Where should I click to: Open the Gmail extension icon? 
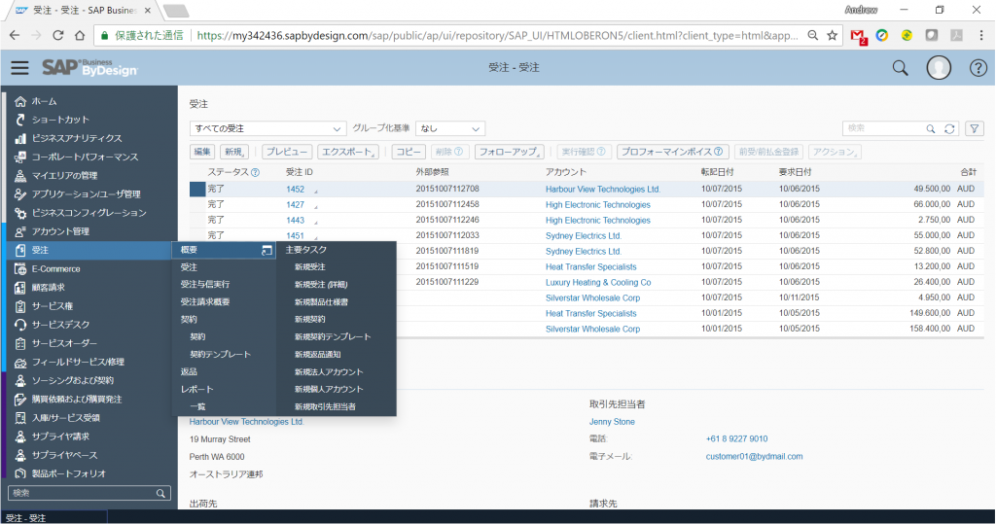tap(858, 36)
